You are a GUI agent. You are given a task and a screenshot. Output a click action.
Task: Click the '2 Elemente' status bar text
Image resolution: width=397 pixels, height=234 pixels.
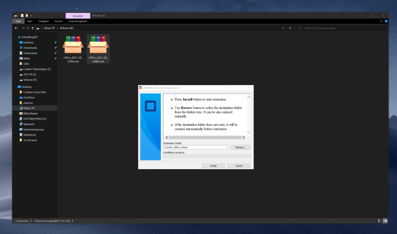point(22,221)
